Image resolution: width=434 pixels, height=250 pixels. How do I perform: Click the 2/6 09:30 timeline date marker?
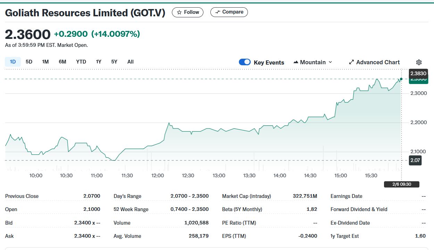coord(401,184)
